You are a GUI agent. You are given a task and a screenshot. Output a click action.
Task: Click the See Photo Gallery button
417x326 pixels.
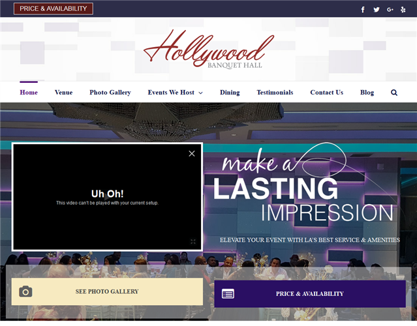[x=107, y=291]
